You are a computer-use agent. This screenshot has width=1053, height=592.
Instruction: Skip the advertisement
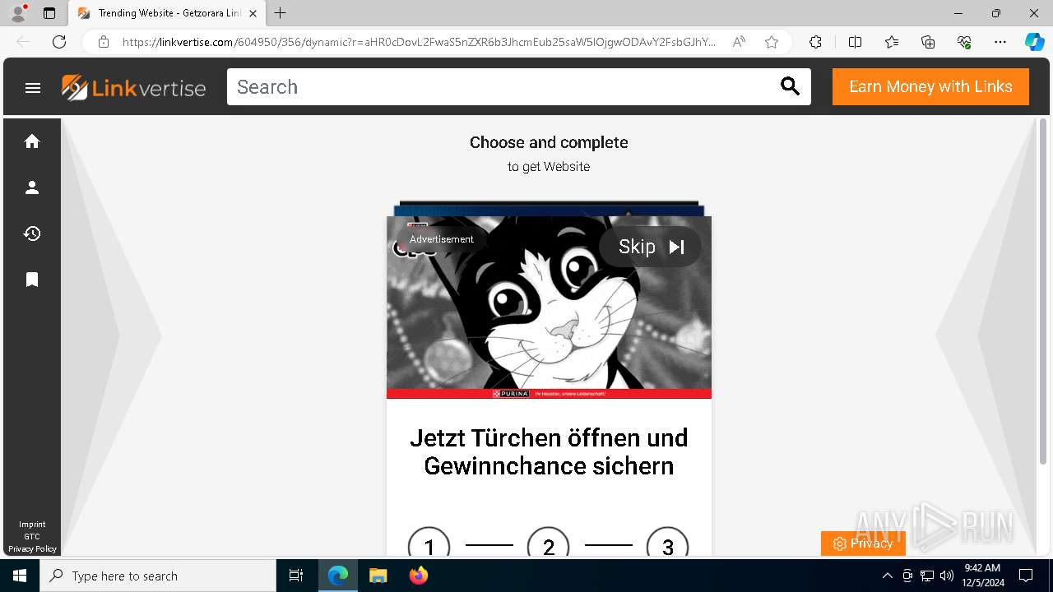pyautogui.click(x=650, y=247)
